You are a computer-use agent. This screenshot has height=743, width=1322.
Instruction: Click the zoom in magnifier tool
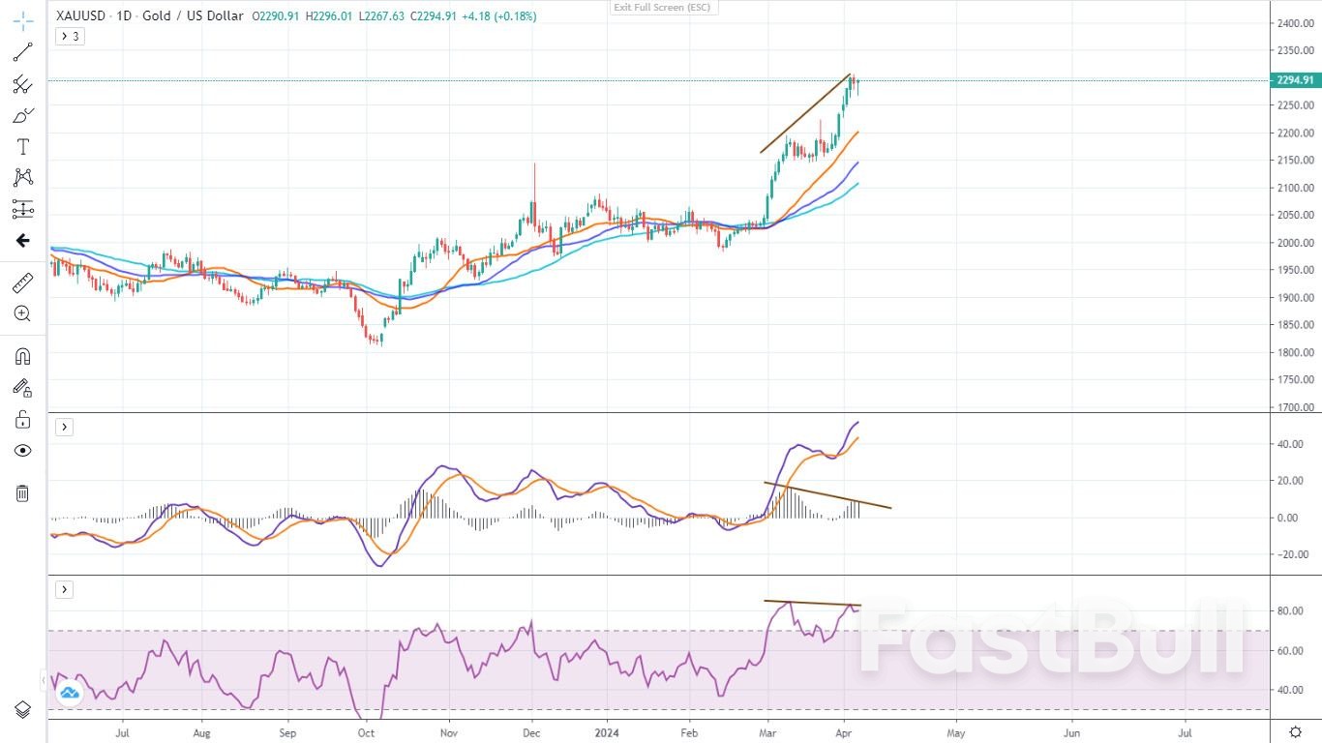tap(22, 313)
